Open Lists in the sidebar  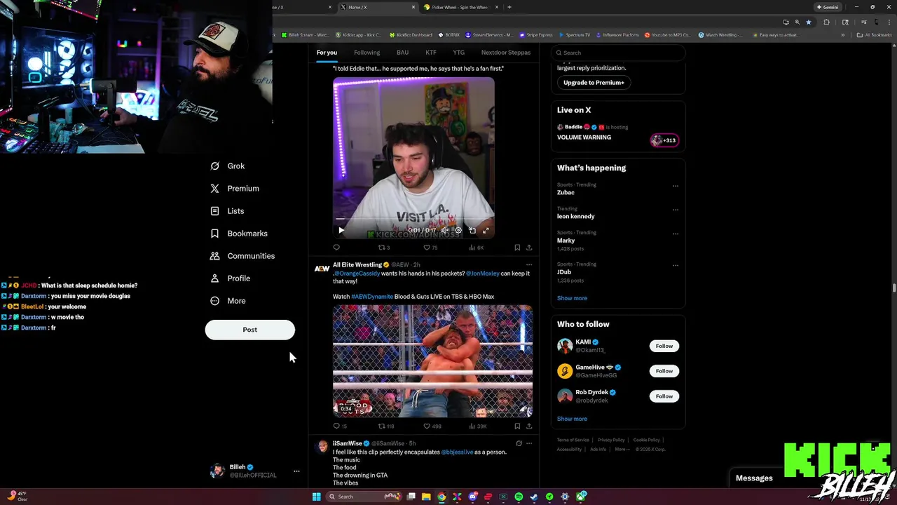coord(227,211)
